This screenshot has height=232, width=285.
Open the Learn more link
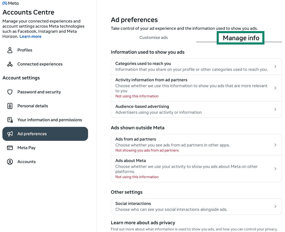(30, 36)
